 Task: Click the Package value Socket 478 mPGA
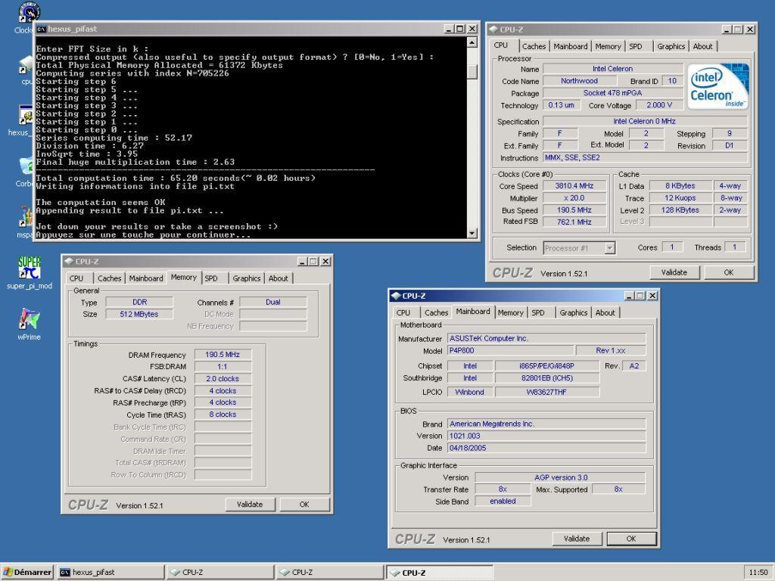click(x=613, y=93)
